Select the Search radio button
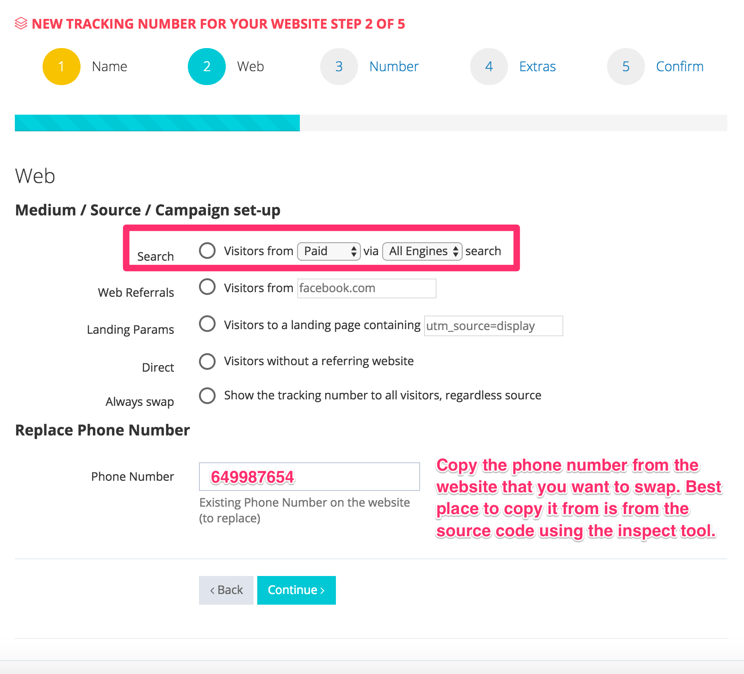 207,251
